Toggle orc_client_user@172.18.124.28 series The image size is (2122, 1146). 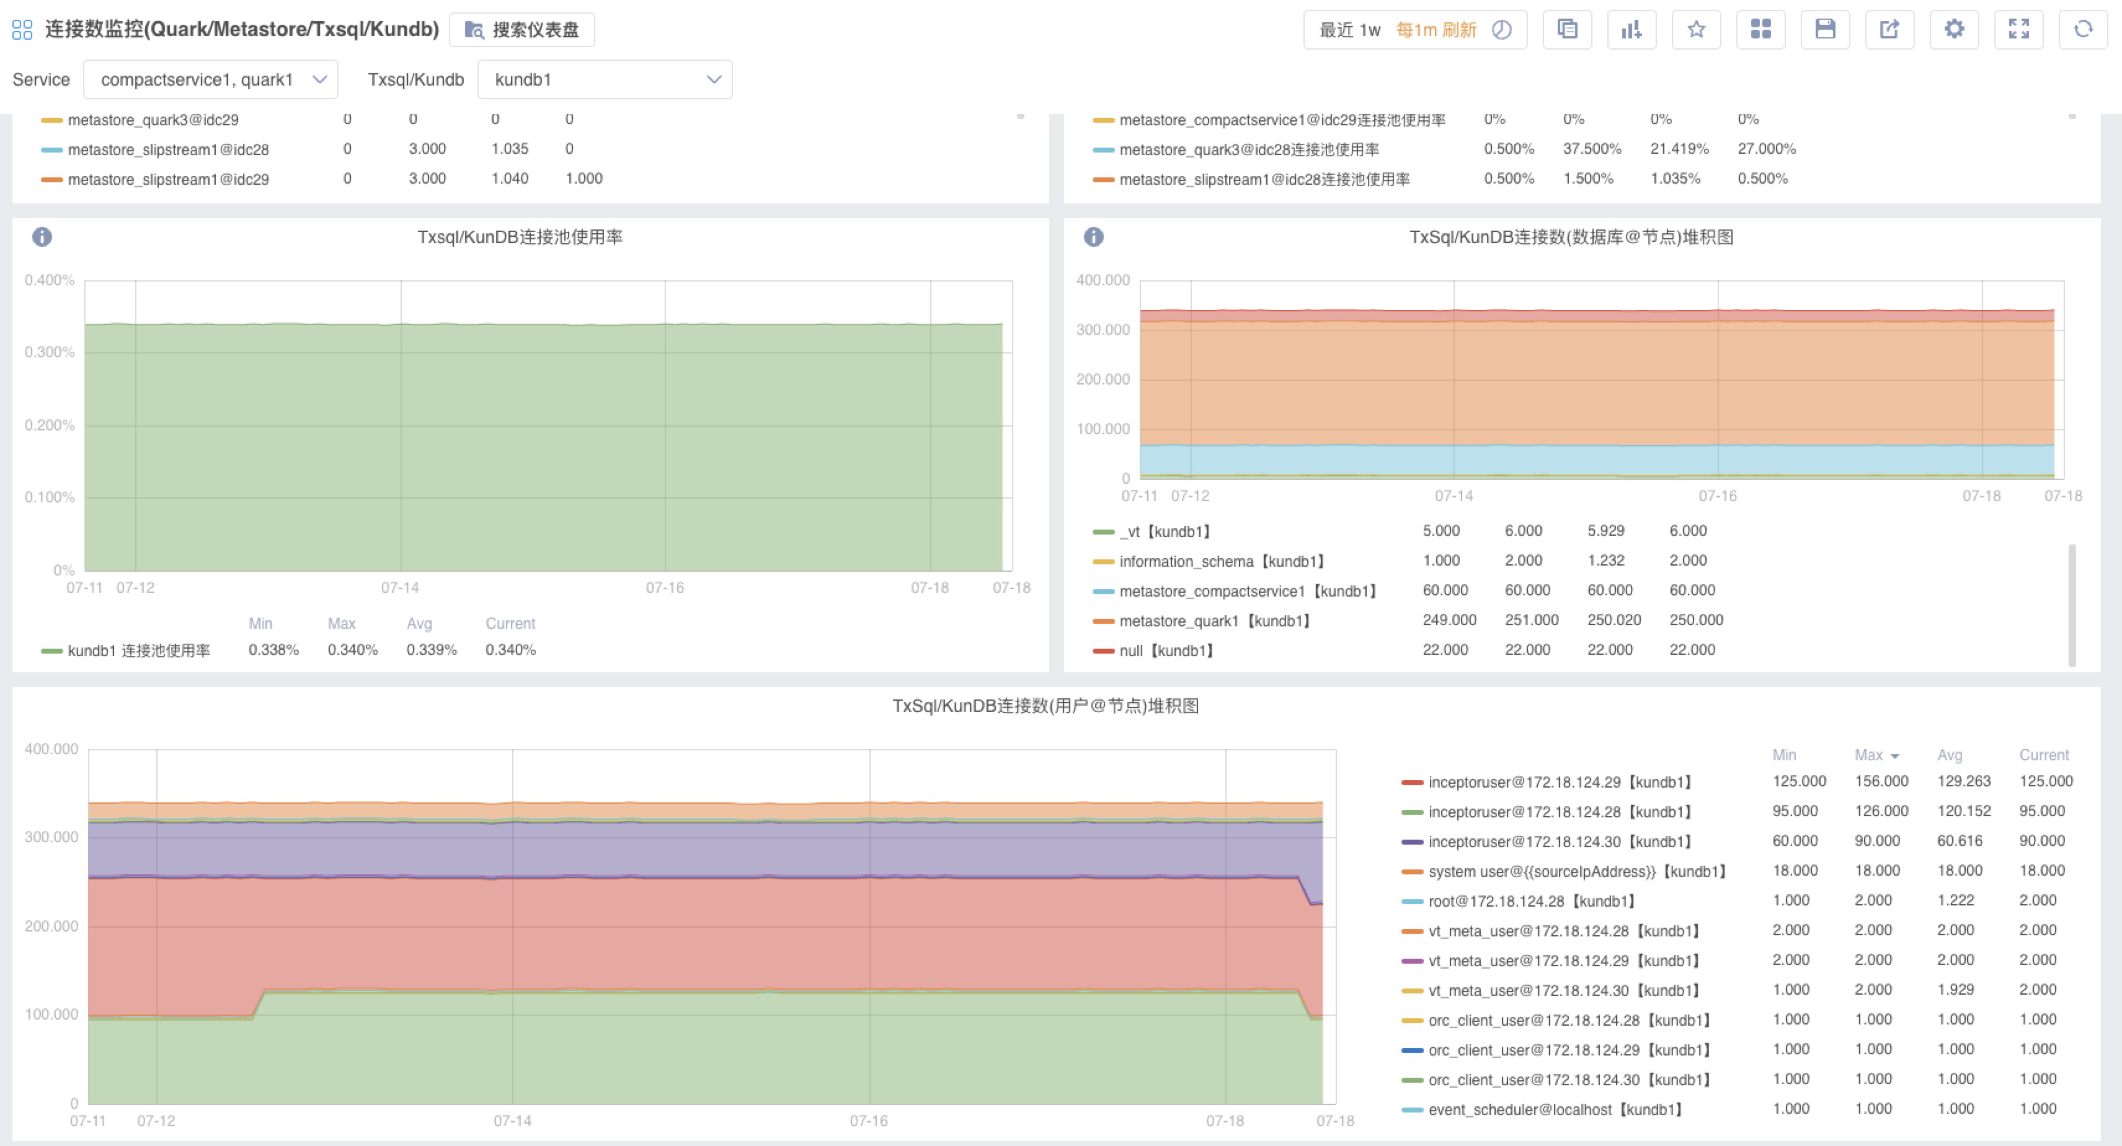point(1570,1020)
